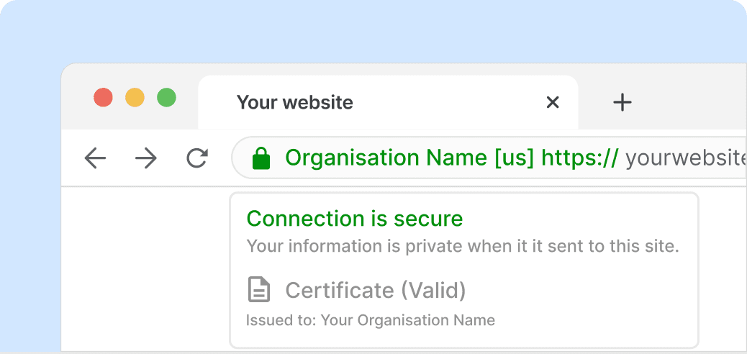Click the yellow minimize window button
The height and width of the screenshot is (354, 747).
[x=135, y=97]
